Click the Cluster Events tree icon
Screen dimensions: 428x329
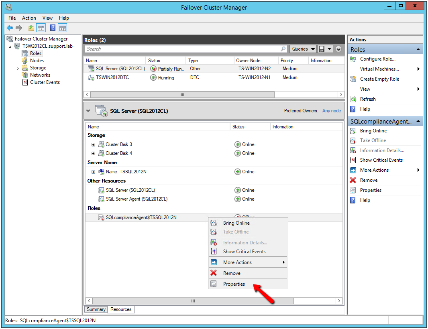[25, 82]
